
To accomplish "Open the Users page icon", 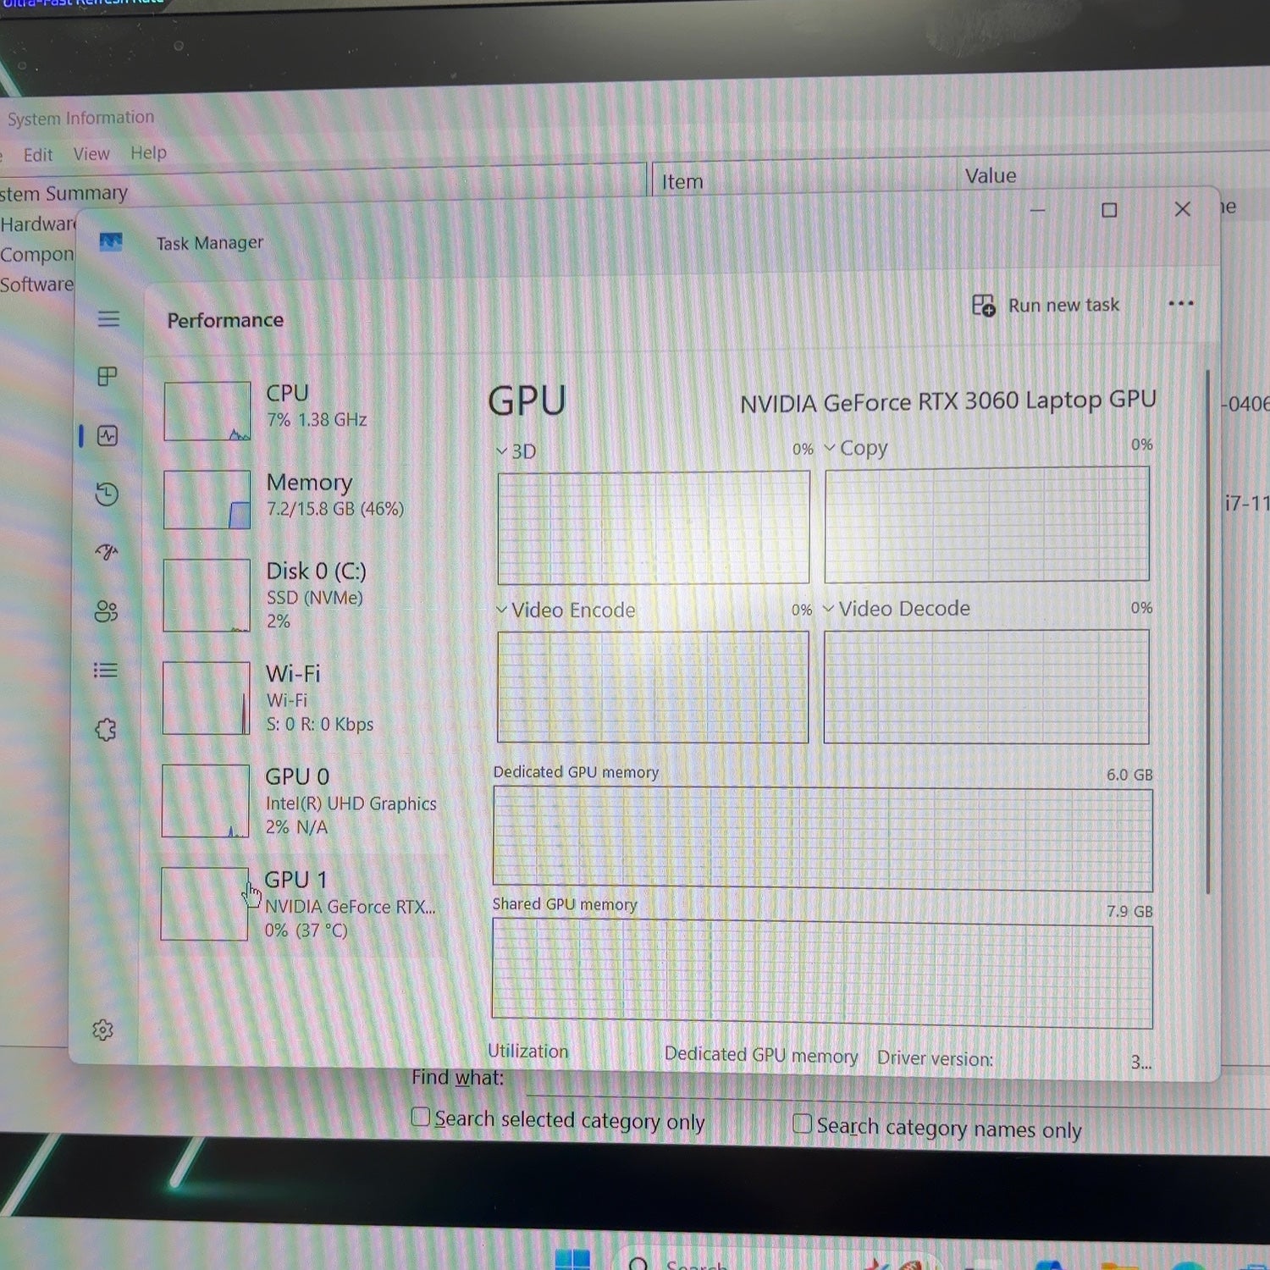I will [x=106, y=611].
